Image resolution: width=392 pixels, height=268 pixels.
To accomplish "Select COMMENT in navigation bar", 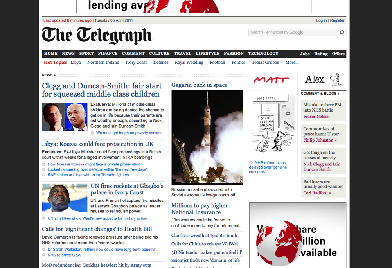I will coord(133,54).
